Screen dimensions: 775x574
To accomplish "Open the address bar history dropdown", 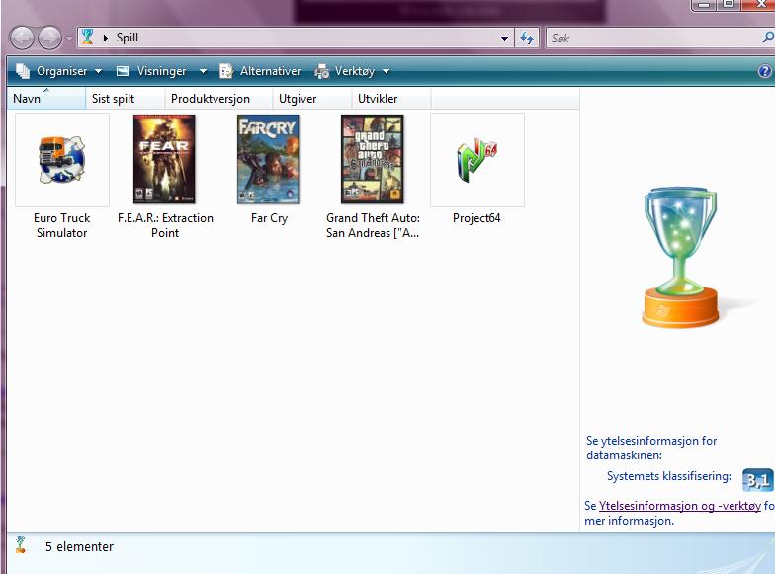I will (x=504, y=38).
